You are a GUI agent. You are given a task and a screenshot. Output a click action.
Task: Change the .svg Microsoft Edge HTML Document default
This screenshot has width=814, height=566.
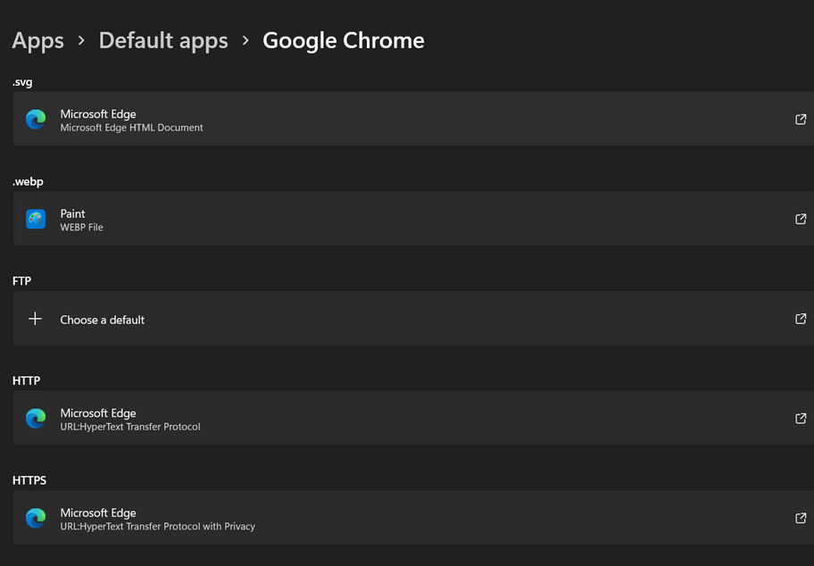tap(131, 121)
